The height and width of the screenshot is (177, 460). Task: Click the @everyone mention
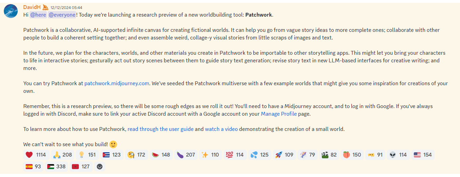coord(62,15)
